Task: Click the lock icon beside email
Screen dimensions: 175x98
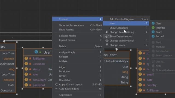Action: coord(144,74)
